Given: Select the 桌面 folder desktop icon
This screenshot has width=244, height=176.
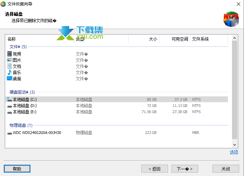Looking at the screenshot, I should click(10, 79).
